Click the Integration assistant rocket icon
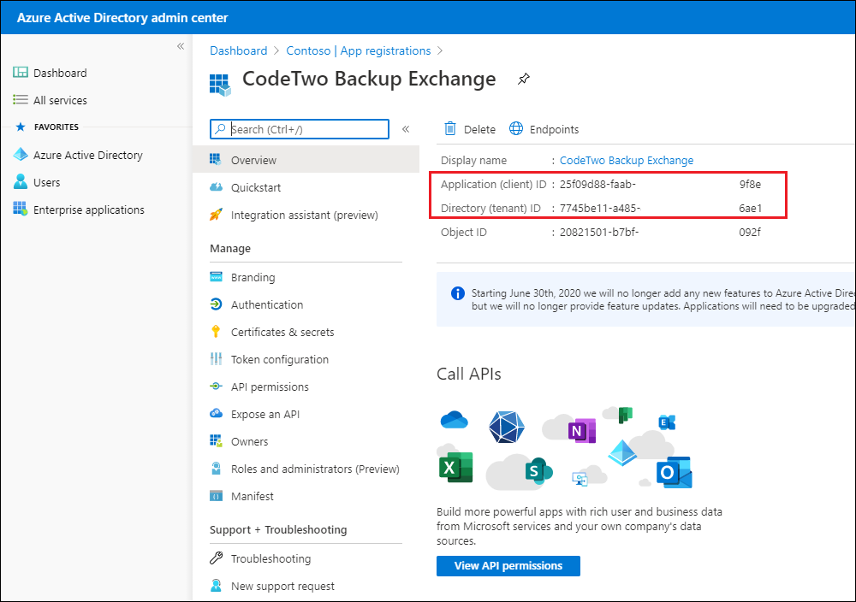The width and height of the screenshot is (856, 602). point(217,215)
